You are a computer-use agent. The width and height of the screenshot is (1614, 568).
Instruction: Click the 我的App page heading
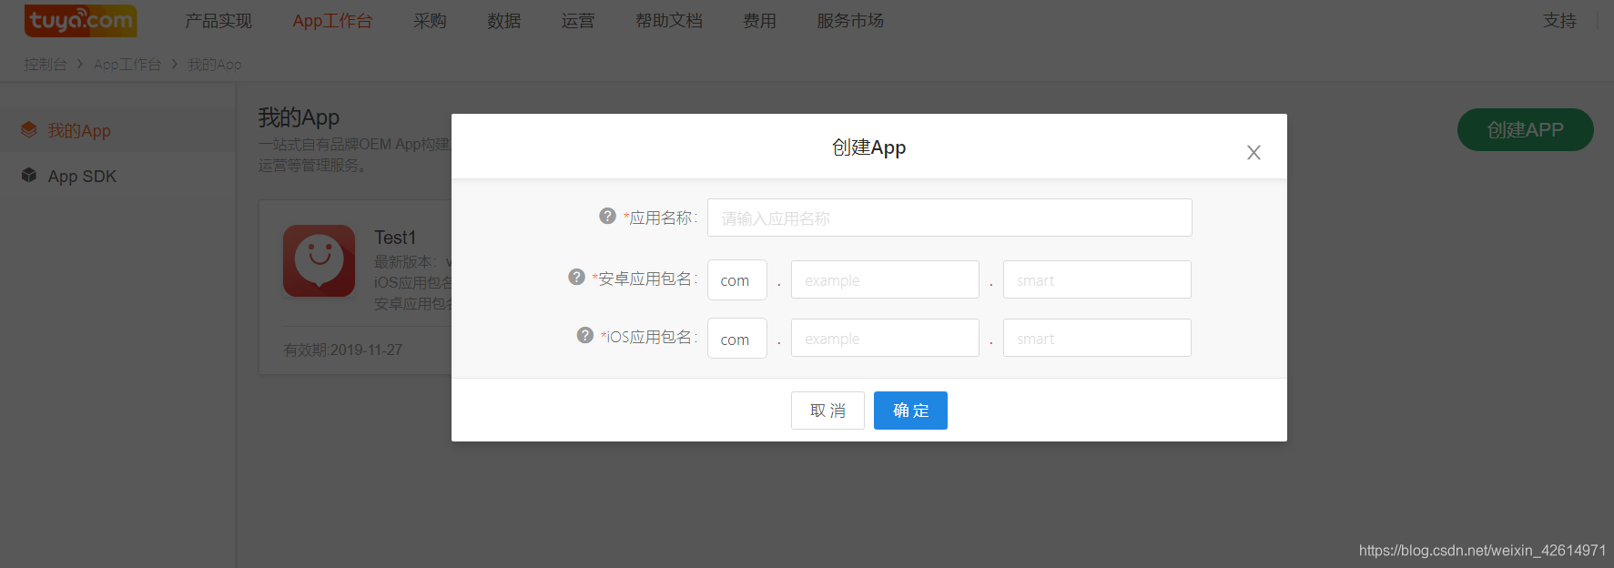[299, 117]
